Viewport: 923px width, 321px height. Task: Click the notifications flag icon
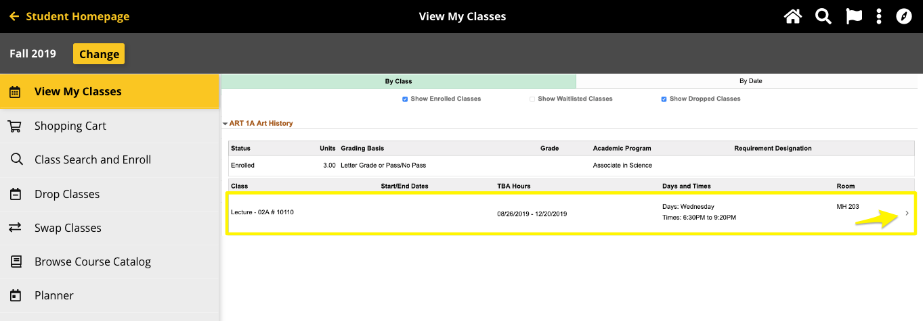click(x=853, y=16)
